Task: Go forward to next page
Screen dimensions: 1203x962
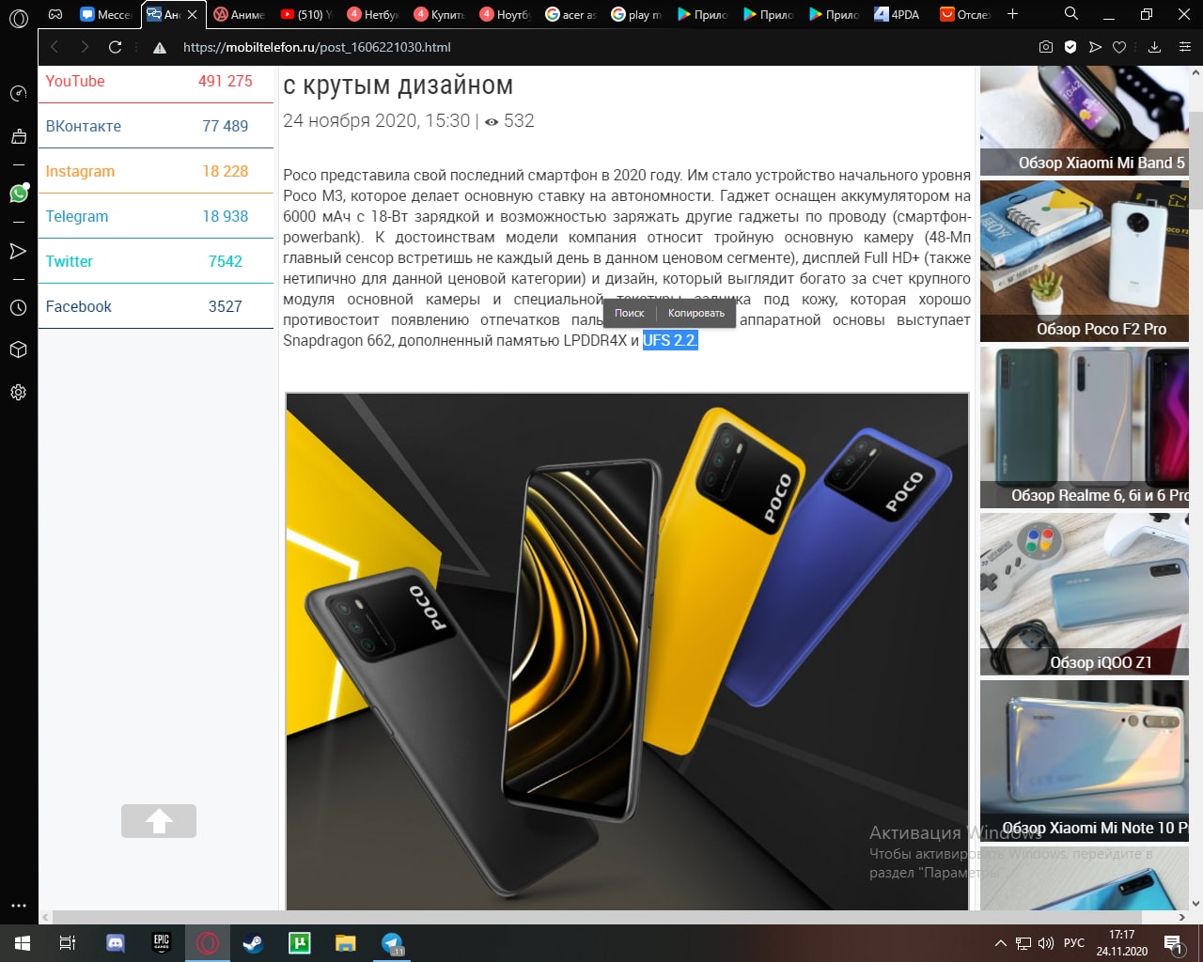Action: (x=85, y=47)
